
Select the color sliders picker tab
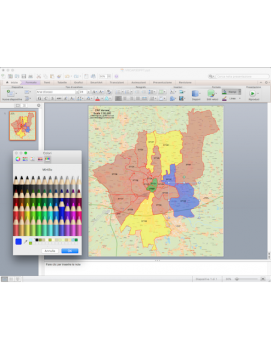tap(25, 159)
